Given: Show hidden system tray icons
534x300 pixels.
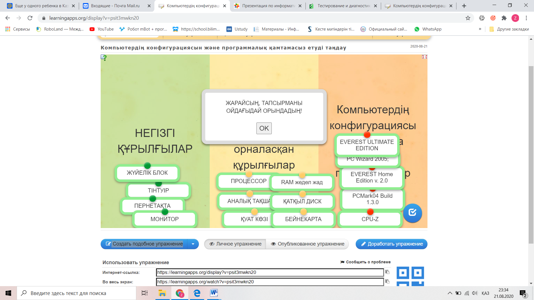Looking at the screenshot, I should click(450, 293).
